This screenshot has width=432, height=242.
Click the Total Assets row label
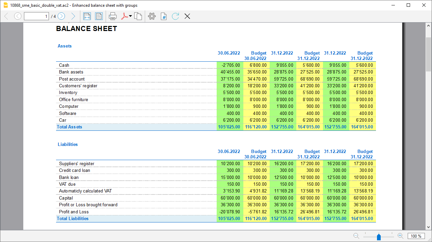(70, 127)
